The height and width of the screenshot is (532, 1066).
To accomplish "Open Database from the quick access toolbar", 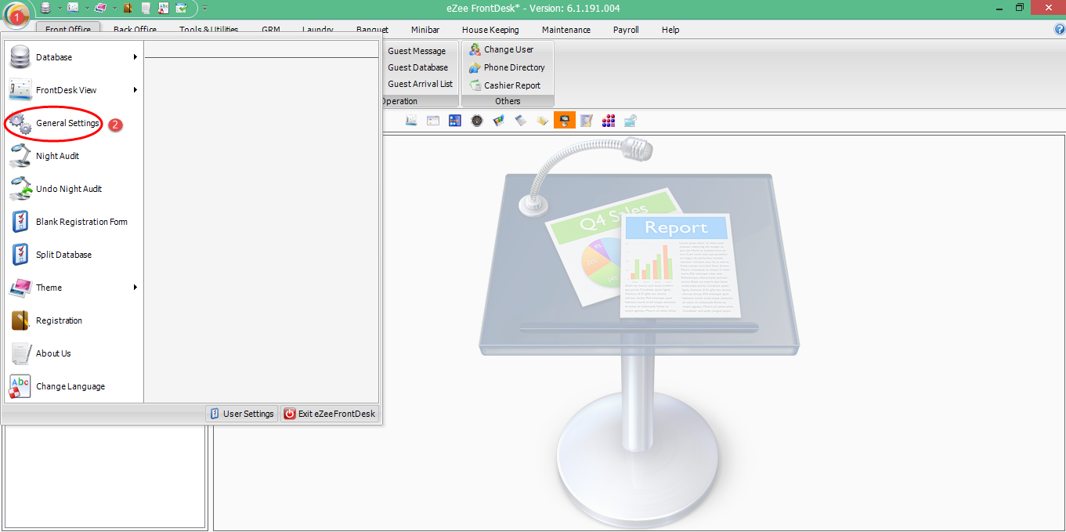I will click(45, 7).
